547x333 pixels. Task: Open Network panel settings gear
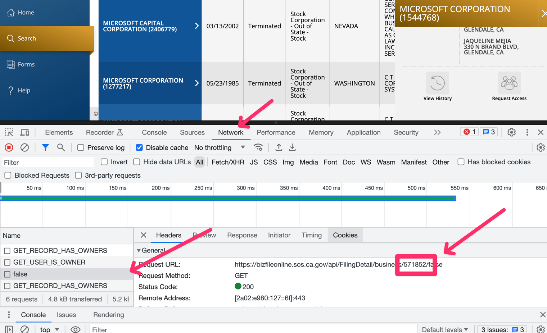tap(541, 147)
